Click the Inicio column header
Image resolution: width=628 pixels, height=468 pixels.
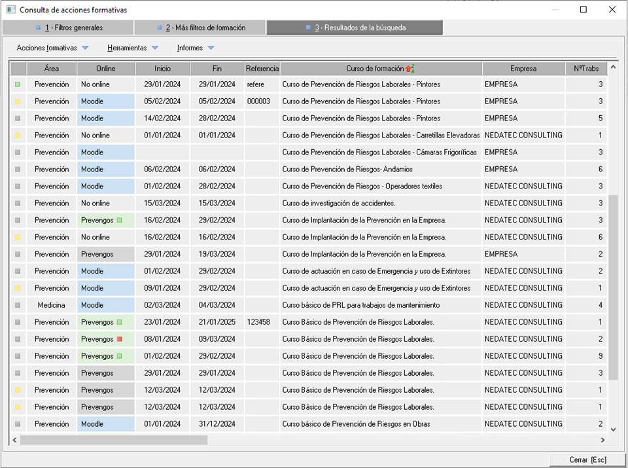[x=162, y=69]
